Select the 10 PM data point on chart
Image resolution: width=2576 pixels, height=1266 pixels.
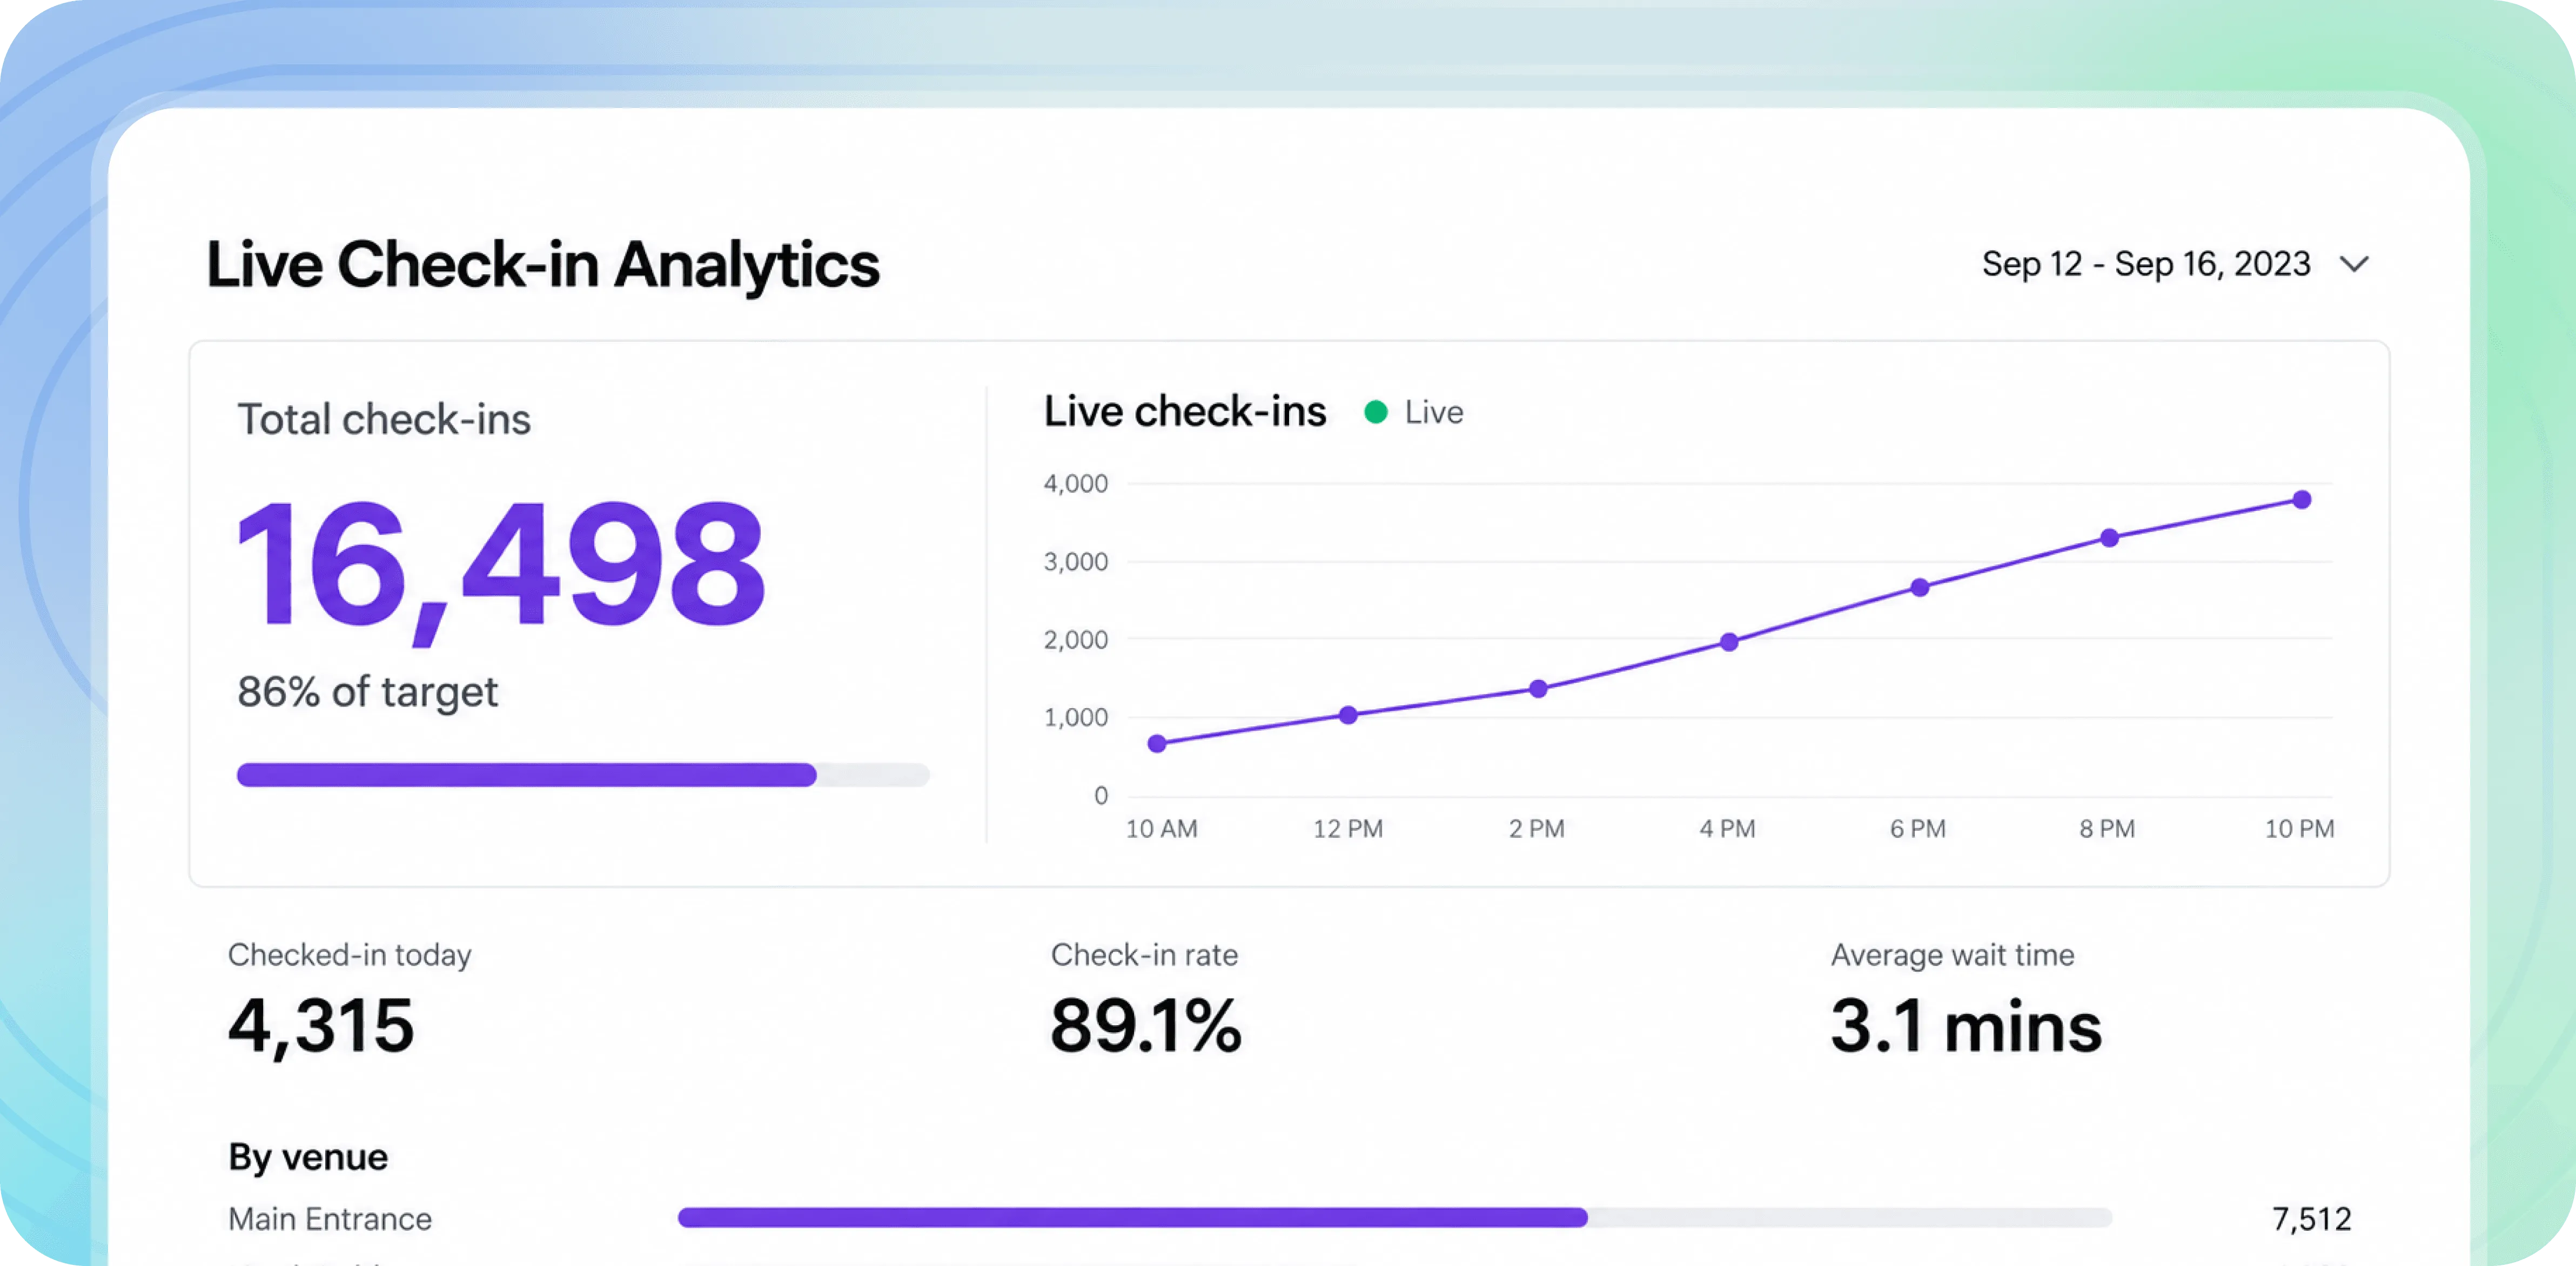tap(2301, 499)
